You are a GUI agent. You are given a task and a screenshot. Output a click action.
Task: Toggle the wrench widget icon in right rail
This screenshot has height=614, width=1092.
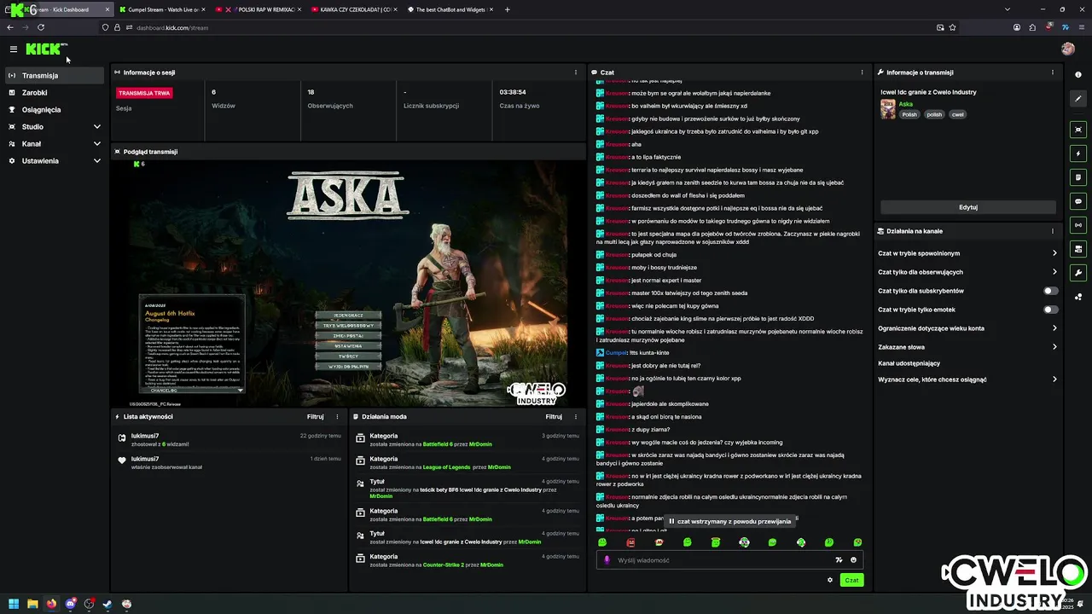tap(1078, 273)
